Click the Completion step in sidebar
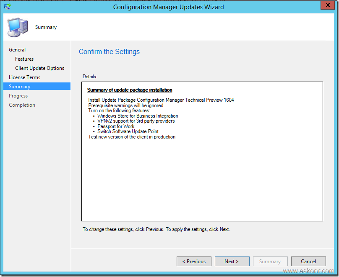 click(22, 105)
